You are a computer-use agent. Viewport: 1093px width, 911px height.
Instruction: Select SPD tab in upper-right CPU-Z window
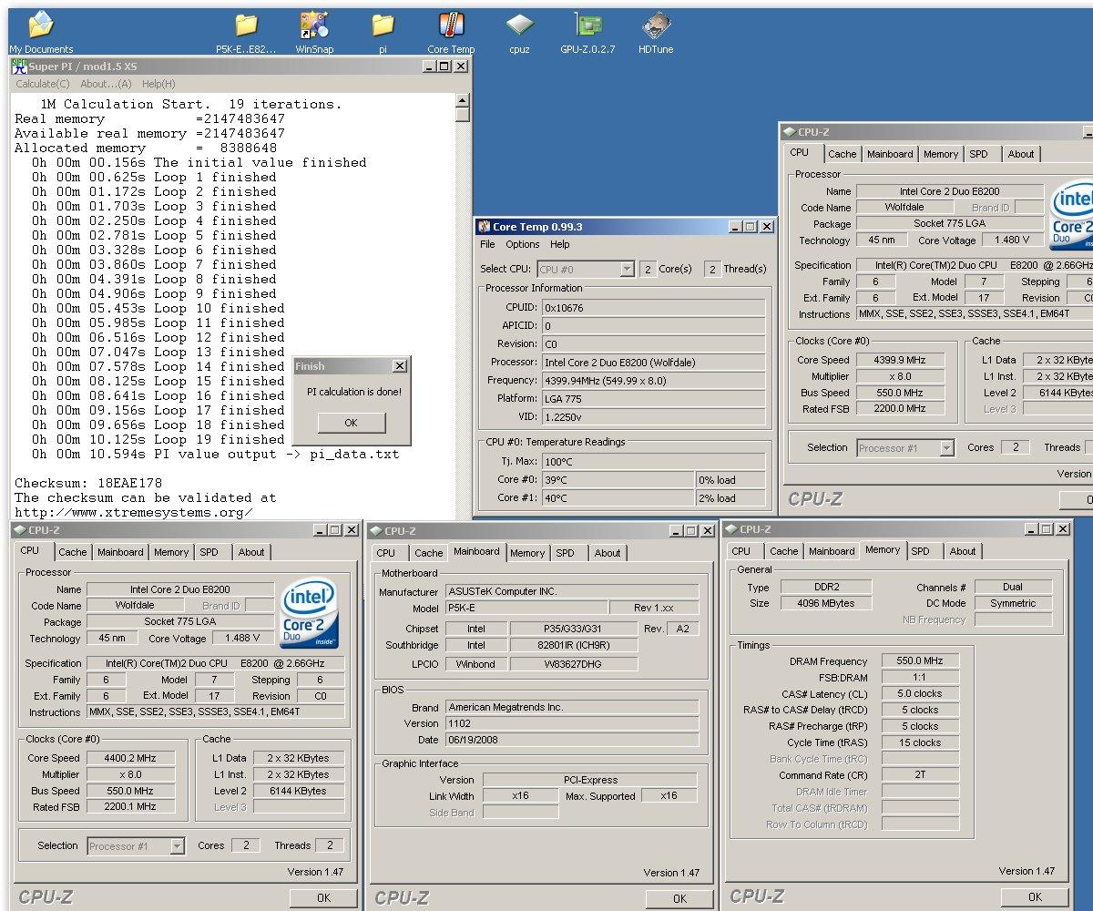click(979, 154)
